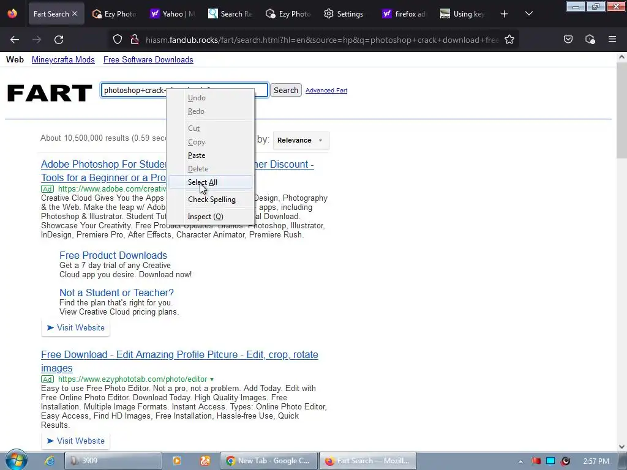Open the Advanced Fart link

326,91
